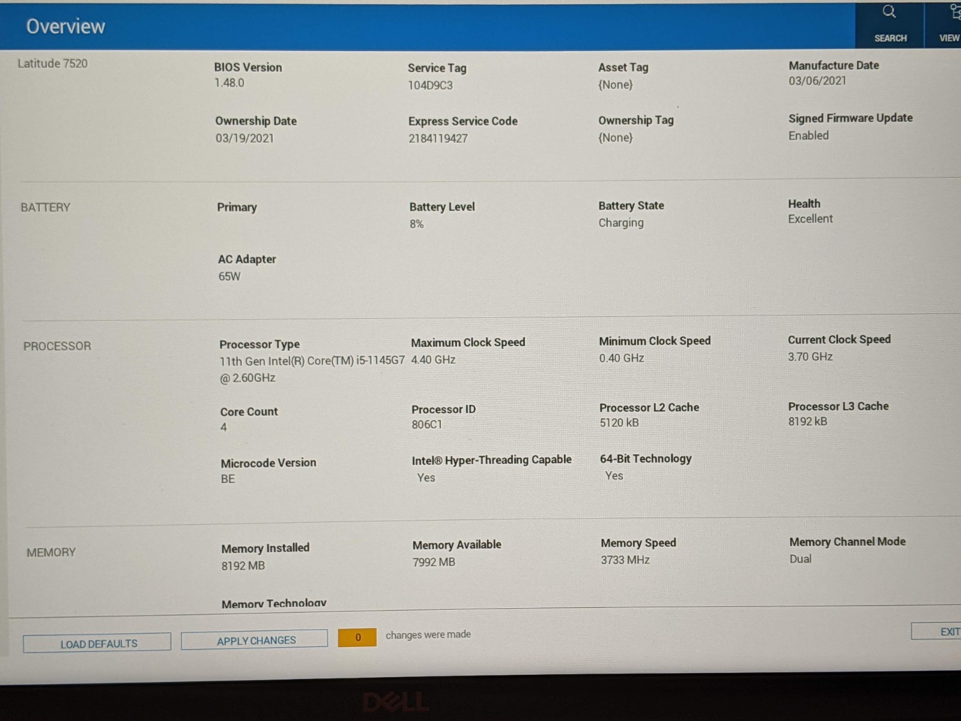Click the 'changes were made' status text
Screen dimensions: 961x721
coord(428,634)
